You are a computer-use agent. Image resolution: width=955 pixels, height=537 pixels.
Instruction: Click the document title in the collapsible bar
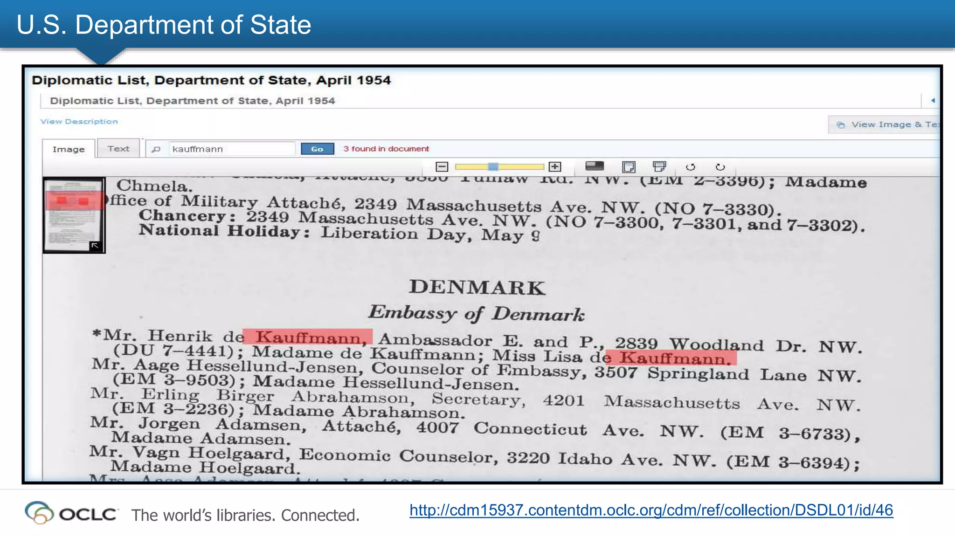point(192,101)
